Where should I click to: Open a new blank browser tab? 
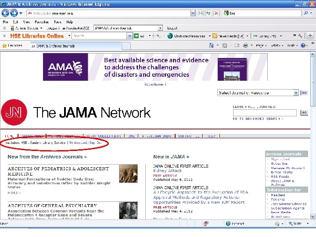coord(126,46)
